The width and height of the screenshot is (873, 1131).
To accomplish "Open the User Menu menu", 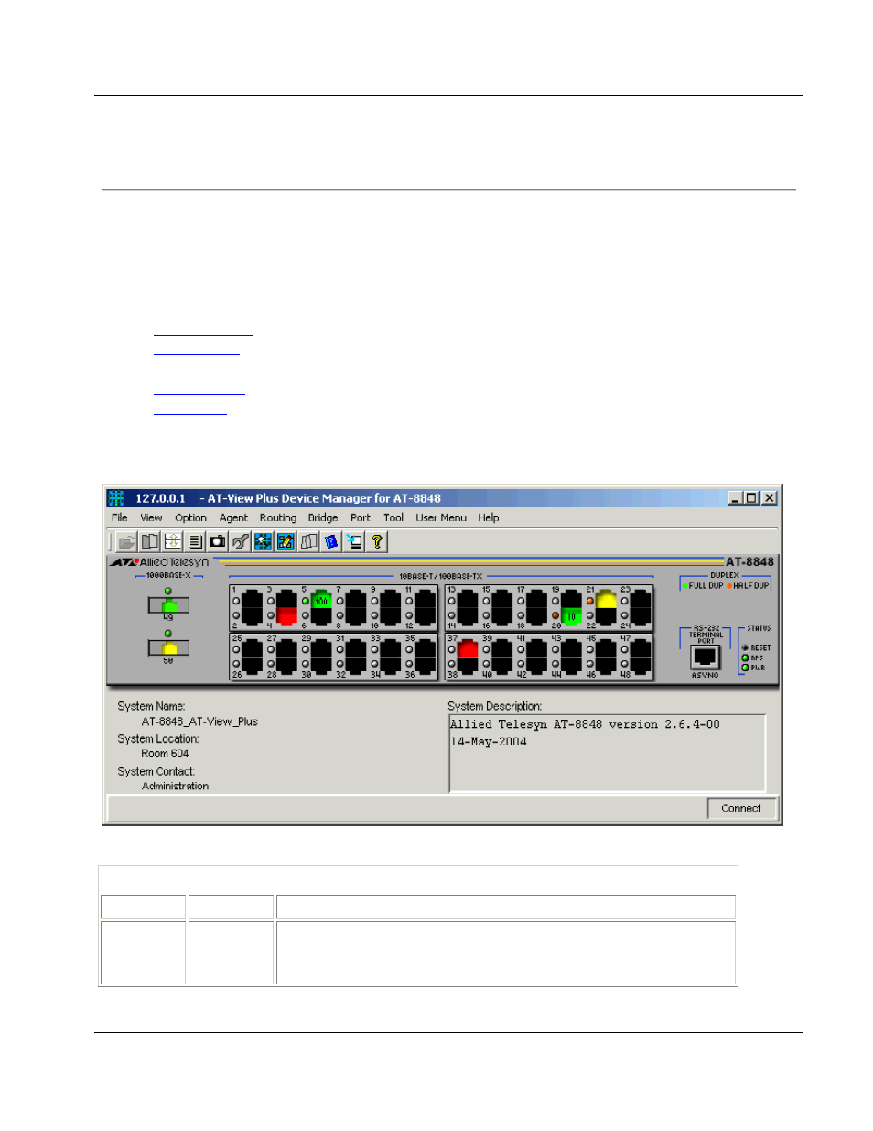I will 441,517.
